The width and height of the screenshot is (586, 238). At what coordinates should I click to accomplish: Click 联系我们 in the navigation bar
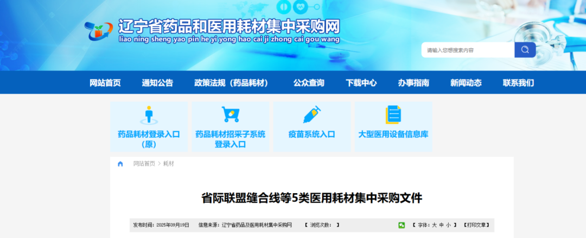518,83
